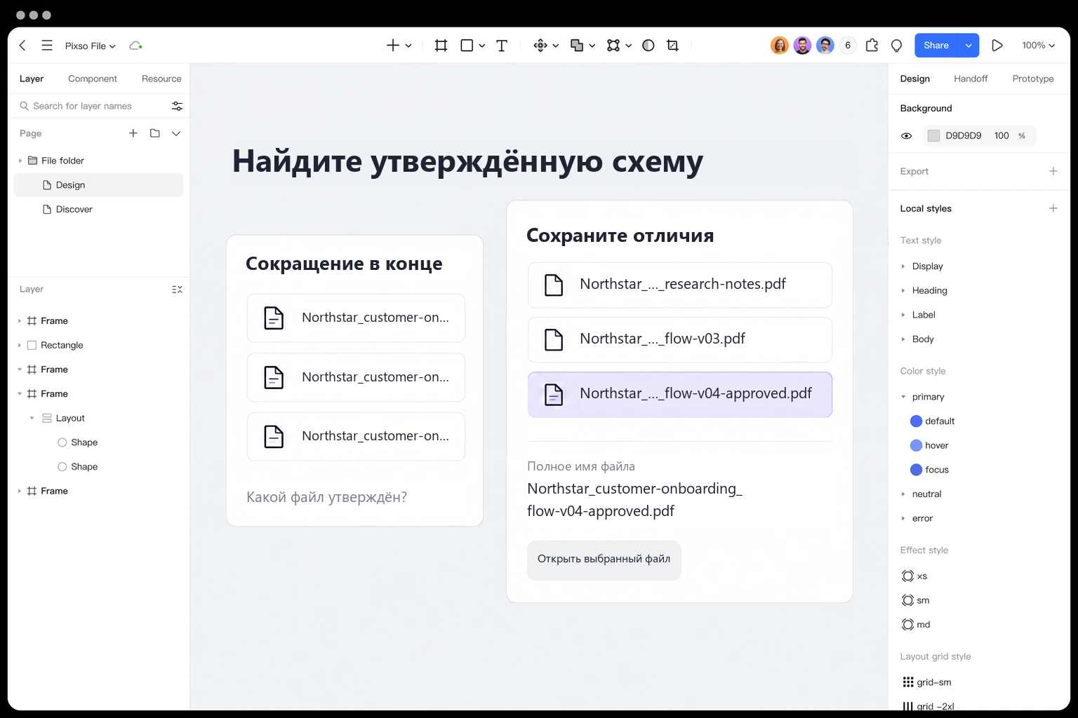Open the Prototype tab
The width and height of the screenshot is (1078, 718).
[x=1033, y=79]
